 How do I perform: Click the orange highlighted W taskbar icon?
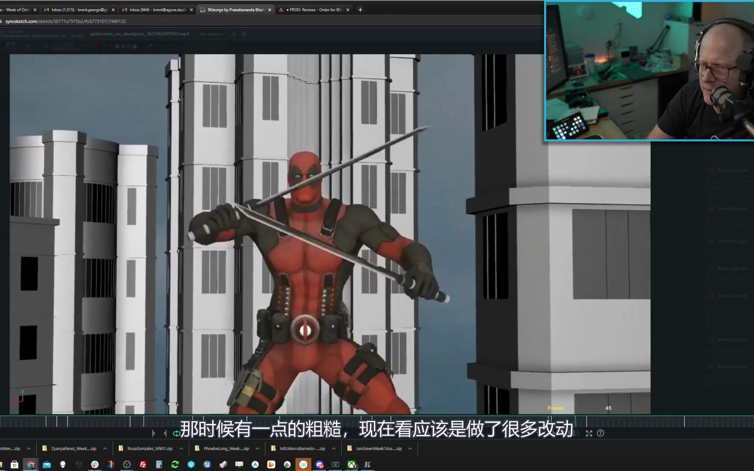[303, 464]
